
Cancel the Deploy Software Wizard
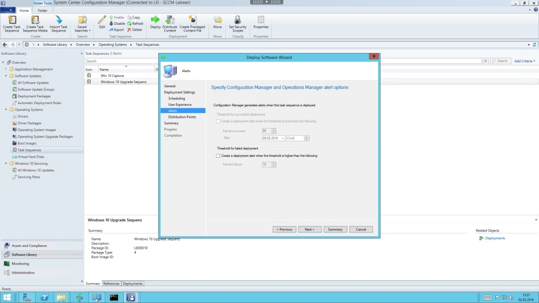click(361, 229)
